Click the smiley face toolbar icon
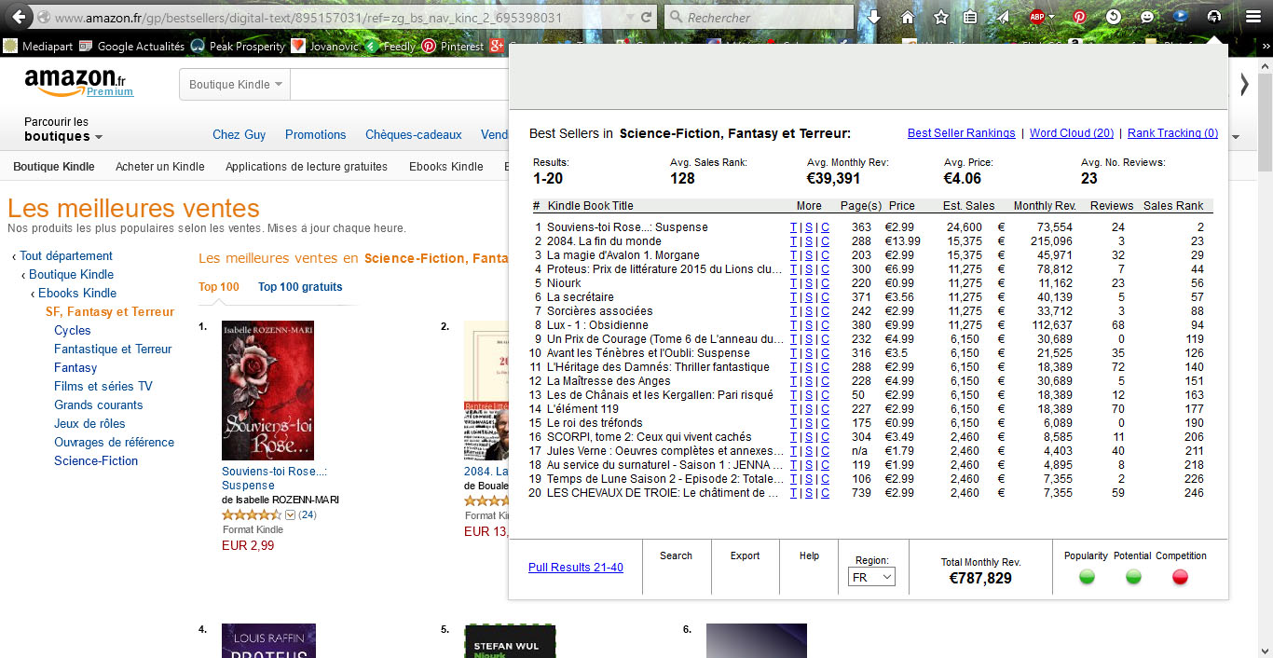The image size is (1273, 658). (x=1146, y=17)
